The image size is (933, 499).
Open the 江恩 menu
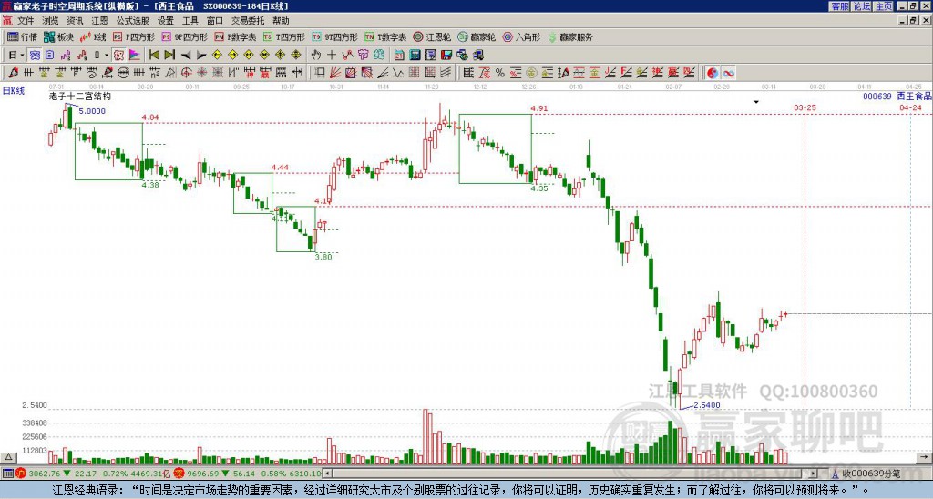pyautogui.click(x=99, y=21)
